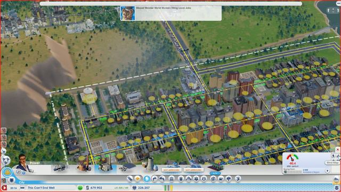Open the Fire services menu
The image size is (341, 192).
189,179
